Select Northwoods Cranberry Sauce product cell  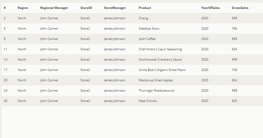point(160,60)
